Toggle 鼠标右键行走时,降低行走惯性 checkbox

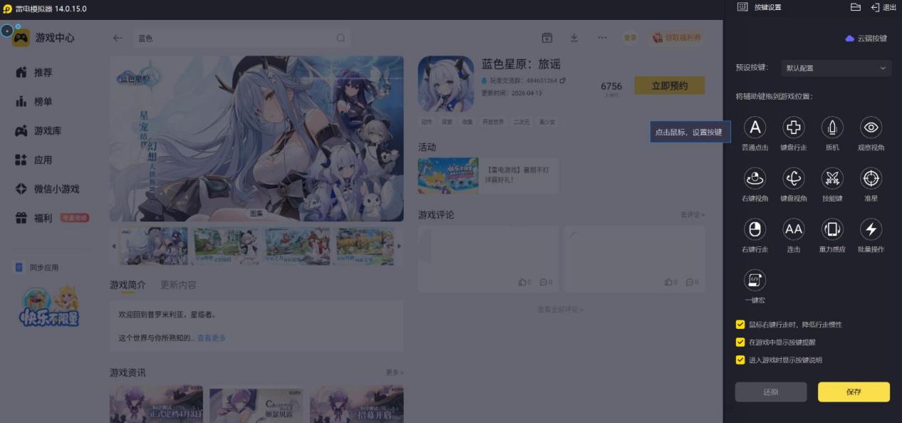click(740, 325)
